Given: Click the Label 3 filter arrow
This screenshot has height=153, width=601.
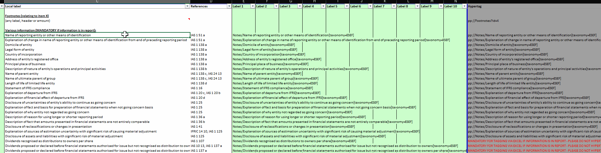Looking at the screenshot, I should 300,6.
